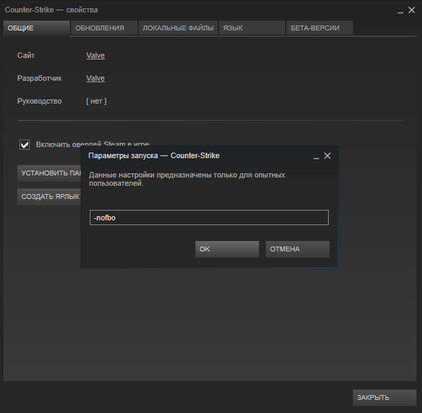
Task: Click the Параметры запуска — Counter-Strike dialog title
Action: pyautogui.click(x=154, y=156)
